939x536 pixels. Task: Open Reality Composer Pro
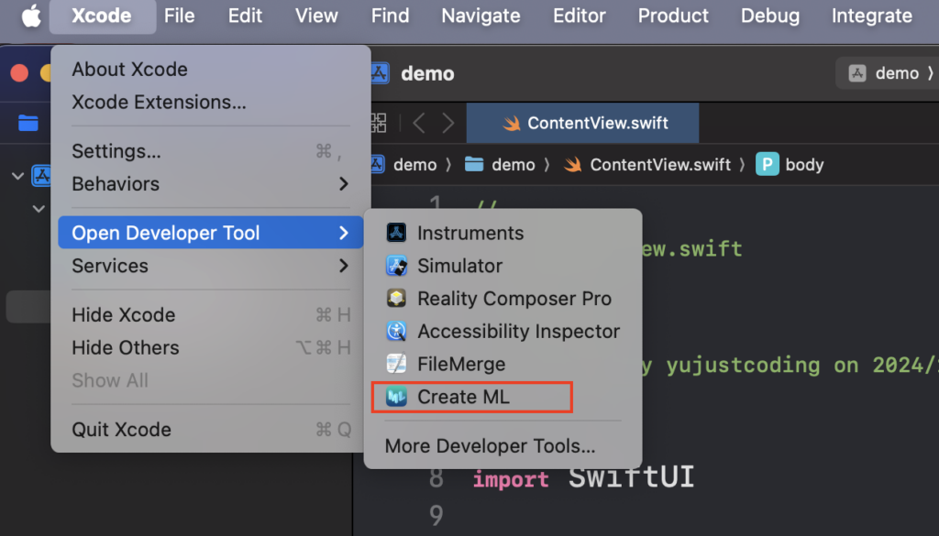click(514, 299)
